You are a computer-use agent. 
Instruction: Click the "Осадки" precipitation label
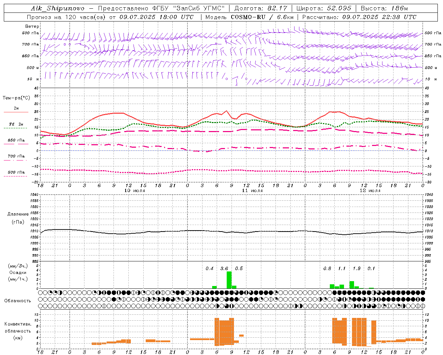pyautogui.click(x=18, y=272)
